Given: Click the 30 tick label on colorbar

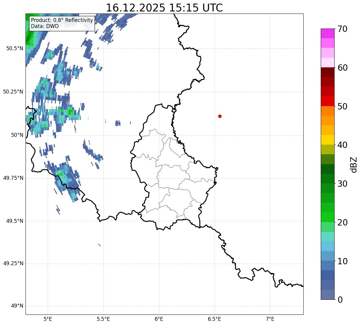Looking at the screenshot, I should 342,184.
